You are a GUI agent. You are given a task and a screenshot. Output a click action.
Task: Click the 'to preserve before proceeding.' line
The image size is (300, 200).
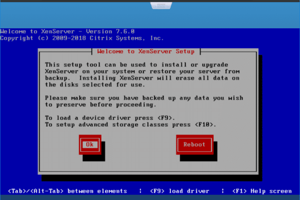pos(101,105)
